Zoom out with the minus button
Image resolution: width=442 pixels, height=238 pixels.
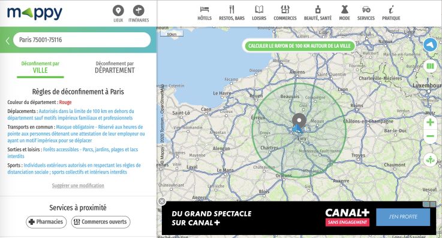430,136
